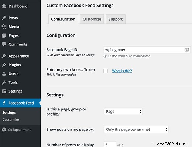The height and width of the screenshot is (147, 192).
Task: Click the Comments speech bubble icon
Action: [4, 44]
